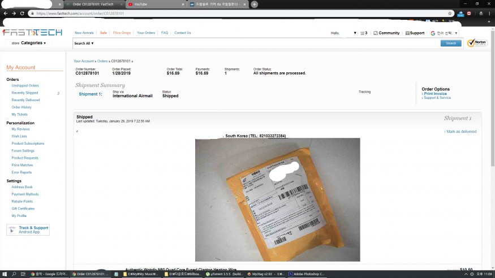Click the blue extension icon with badge
Image resolution: width=495 pixels, height=278 pixels.
coord(460,14)
